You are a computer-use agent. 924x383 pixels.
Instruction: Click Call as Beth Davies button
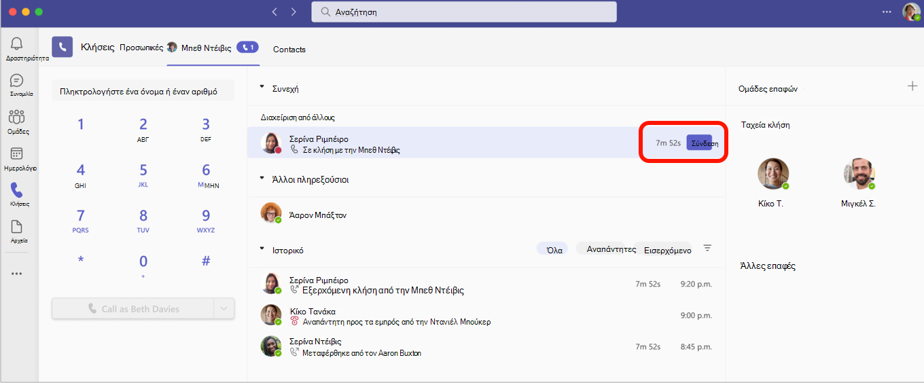(133, 308)
